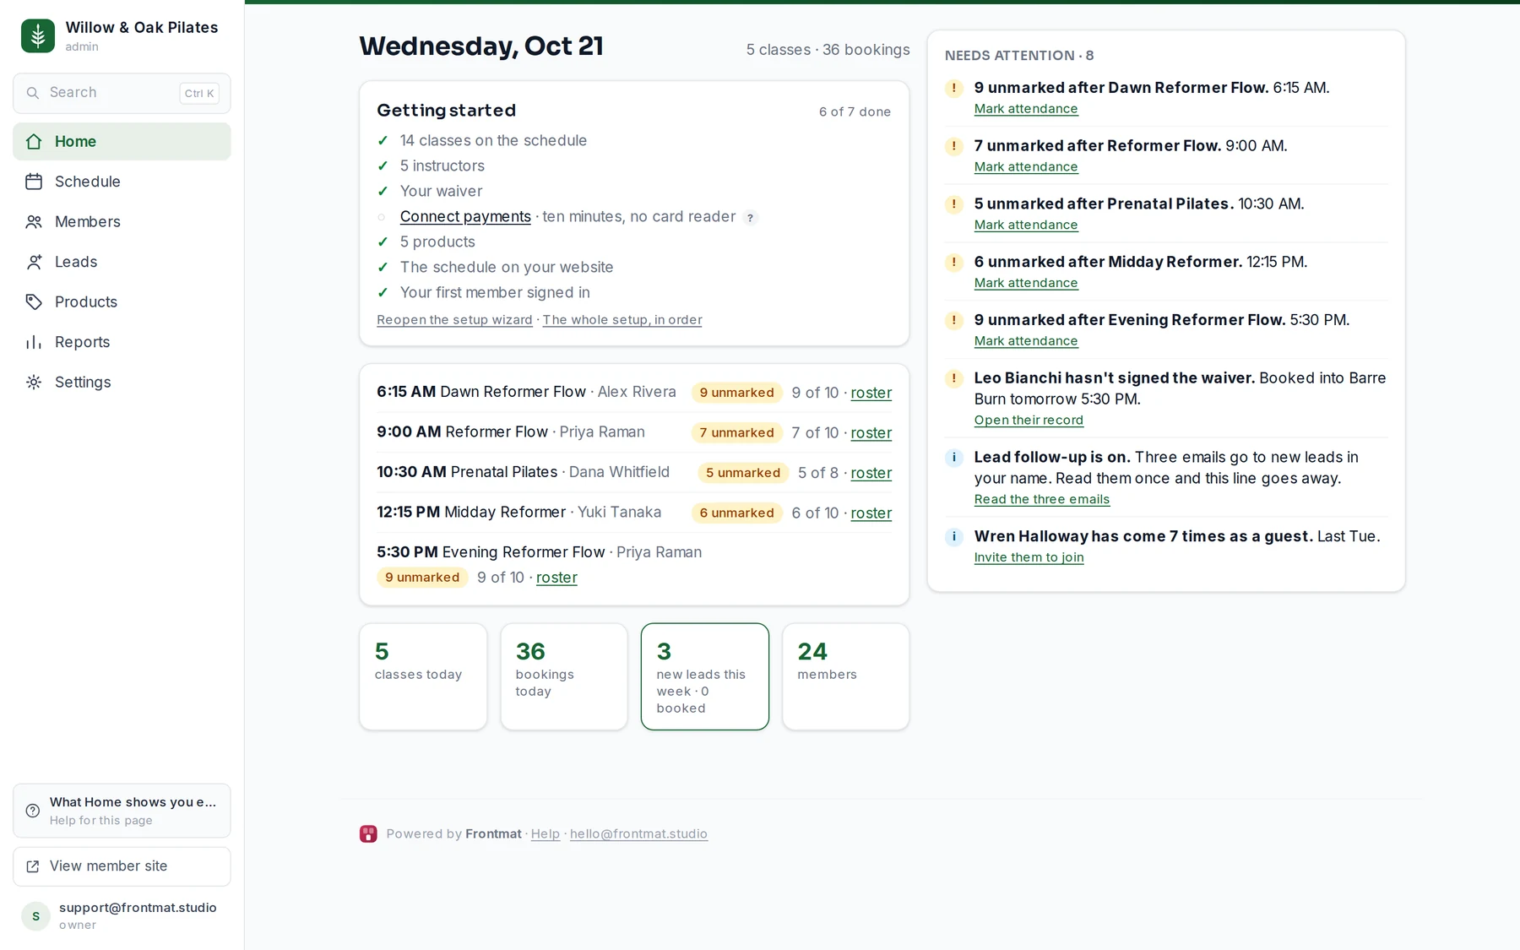
Task: Mark attendance for Midday Reformer alert
Action: click(1026, 283)
